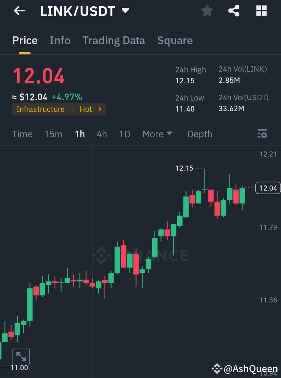The width and height of the screenshot is (281, 378).
Task: Select the Depth view
Action: click(199, 134)
